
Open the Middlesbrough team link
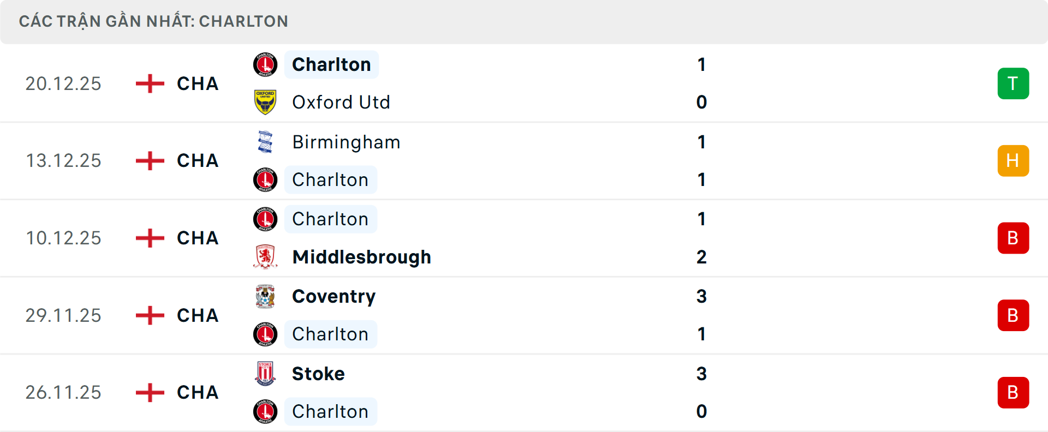361,257
